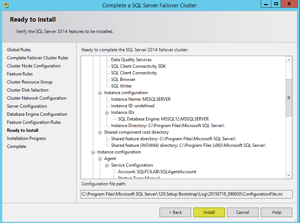Select Server Configuration step

[x=27, y=106]
